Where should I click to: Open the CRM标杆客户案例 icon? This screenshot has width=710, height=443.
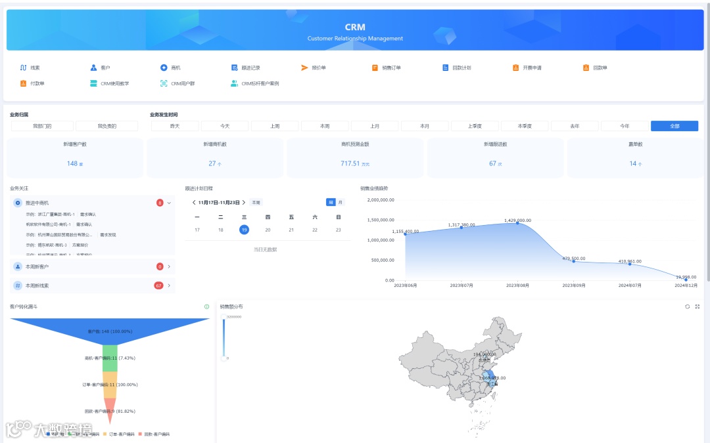[234, 83]
